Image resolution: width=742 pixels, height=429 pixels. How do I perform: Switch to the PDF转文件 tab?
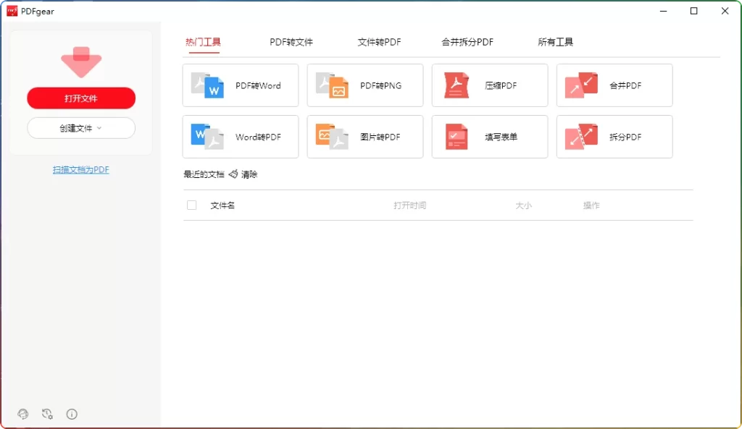click(291, 42)
